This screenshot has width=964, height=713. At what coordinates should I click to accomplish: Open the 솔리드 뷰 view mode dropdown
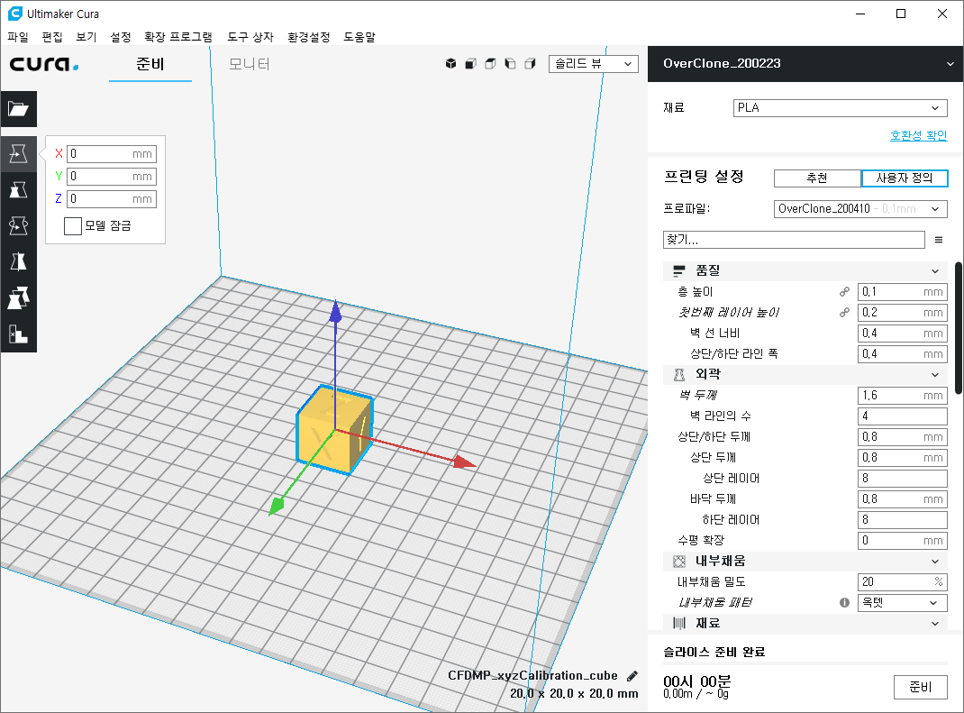click(593, 64)
